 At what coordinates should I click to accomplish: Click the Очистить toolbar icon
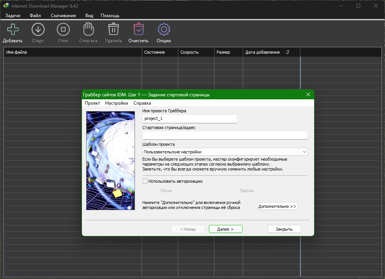138,30
